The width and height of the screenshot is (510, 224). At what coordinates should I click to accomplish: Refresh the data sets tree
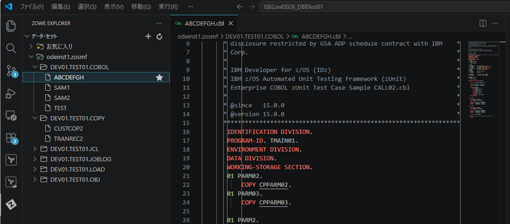coord(159,36)
